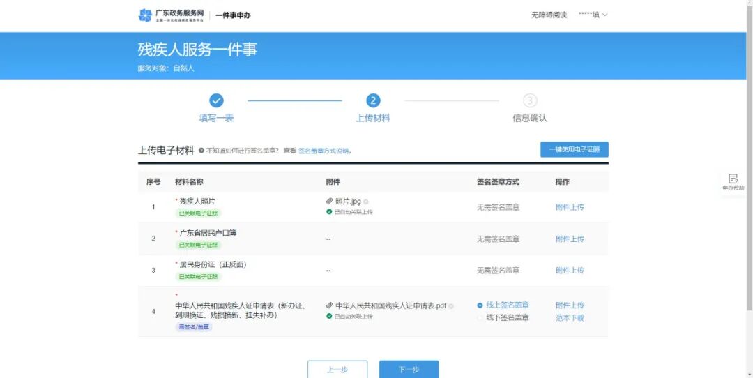This screenshot has height=378, width=753.
Task: Click the 已关联电子证照 tag under 残疾人照片
Action: 198,213
